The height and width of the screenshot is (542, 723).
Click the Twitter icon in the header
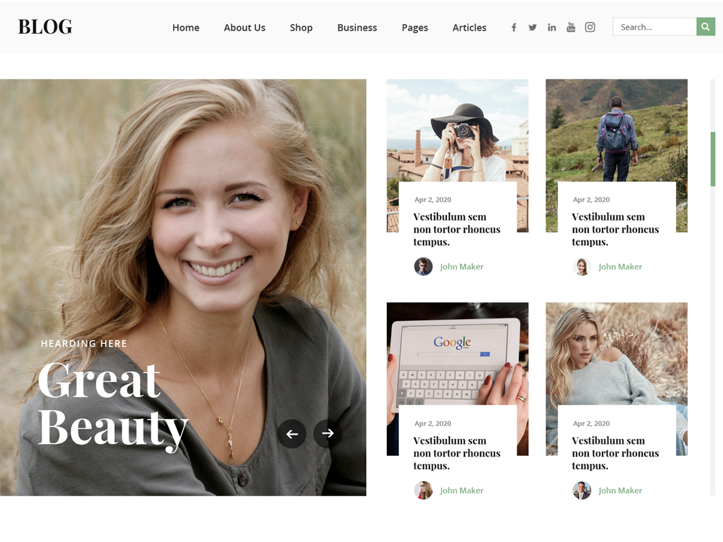click(x=533, y=27)
